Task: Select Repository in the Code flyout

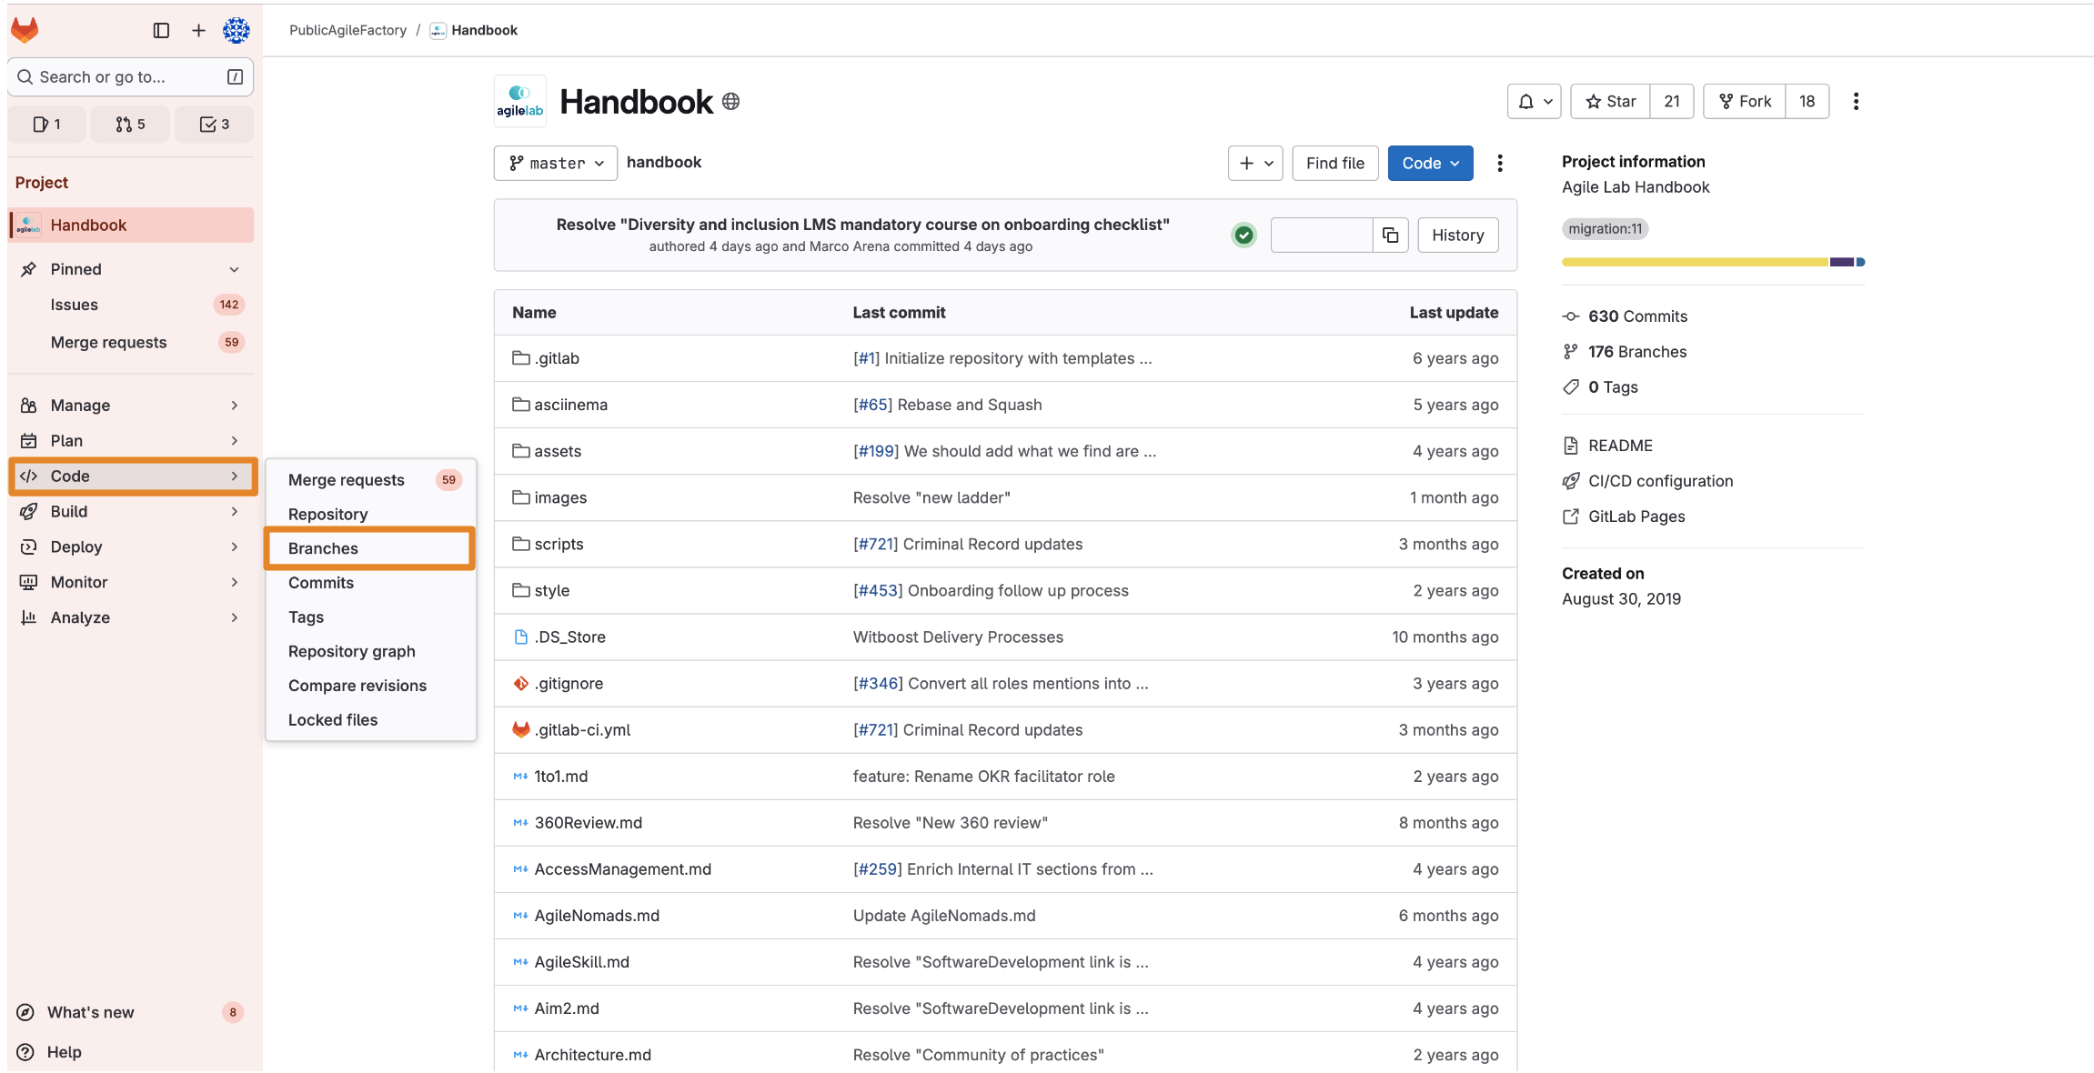Action: (370, 515)
